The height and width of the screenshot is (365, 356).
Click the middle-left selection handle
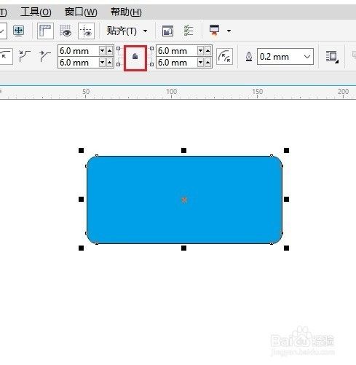(x=82, y=200)
